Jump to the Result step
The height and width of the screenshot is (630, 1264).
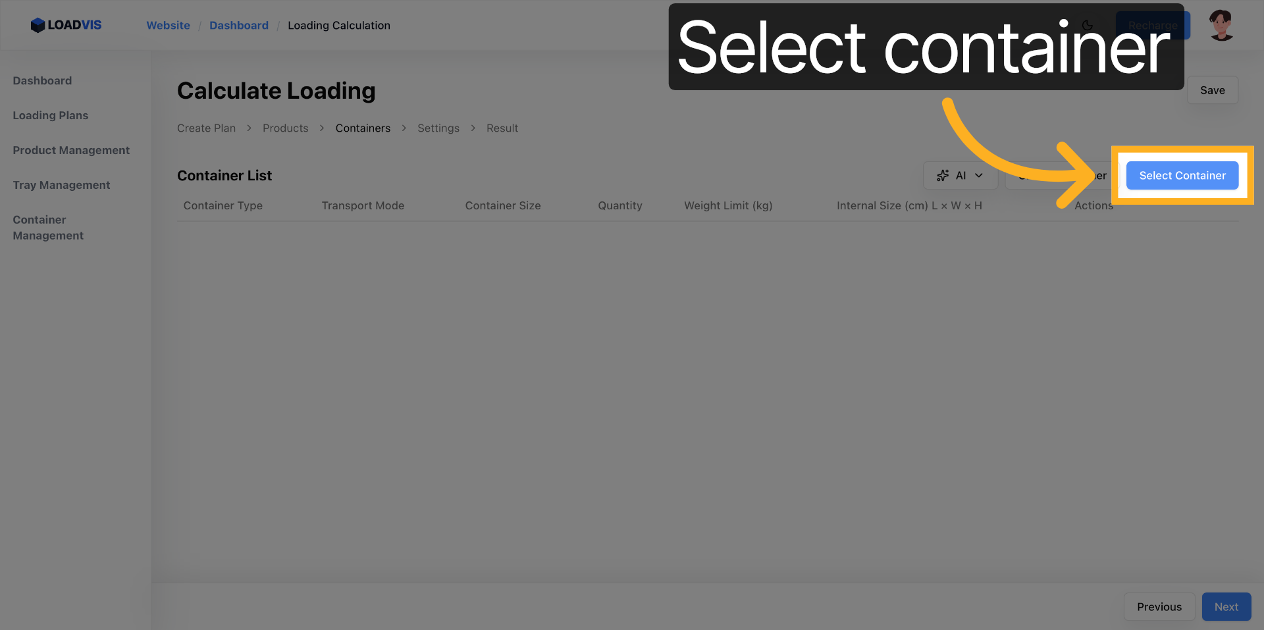tap(502, 128)
